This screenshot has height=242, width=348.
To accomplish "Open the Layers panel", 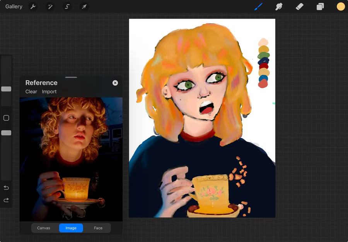I will 320,7.
